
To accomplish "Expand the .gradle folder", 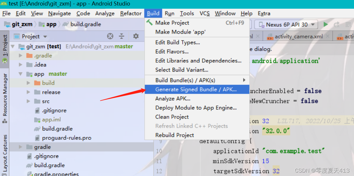I will [x=20, y=56].
